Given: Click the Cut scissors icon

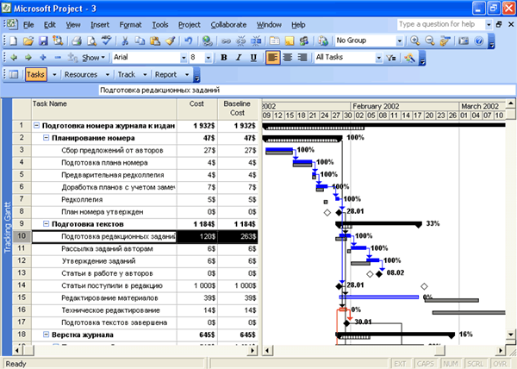Looking at the screenshot, I should coord(125,41).
